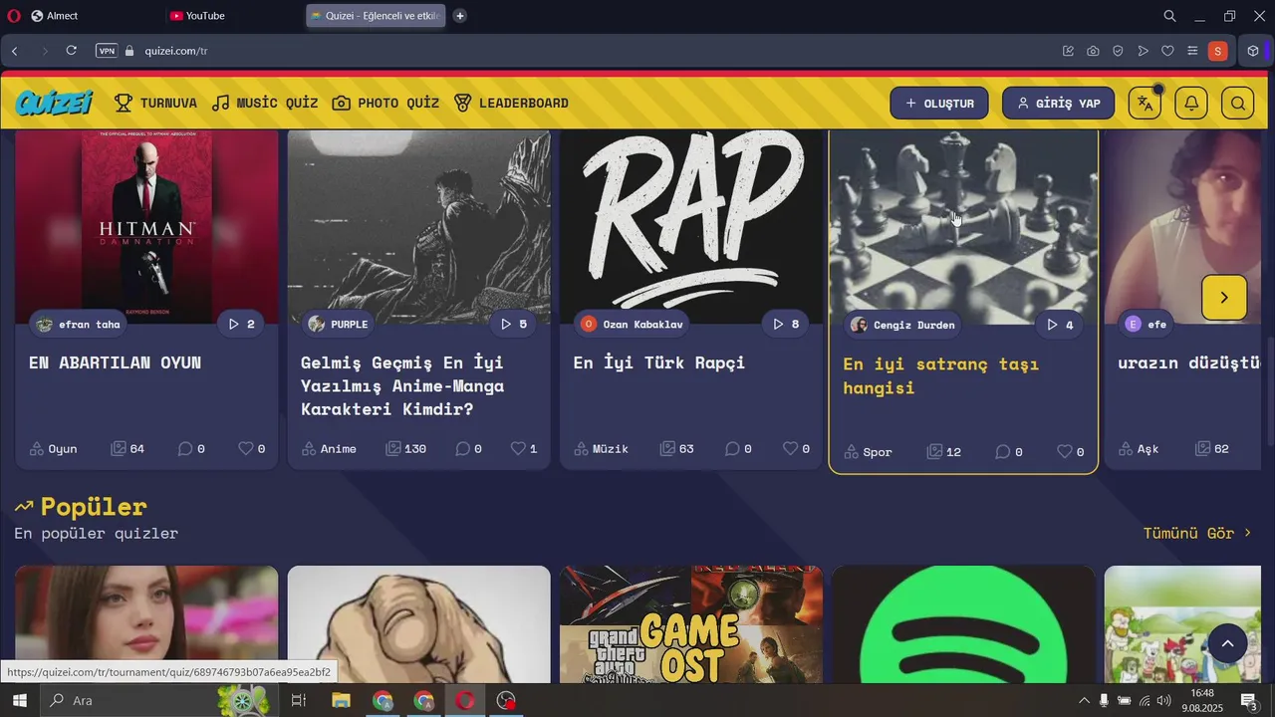Select the Oyun category tag
The width and height of the screenshot is (1275, 717).
click(x=54, y=449)
